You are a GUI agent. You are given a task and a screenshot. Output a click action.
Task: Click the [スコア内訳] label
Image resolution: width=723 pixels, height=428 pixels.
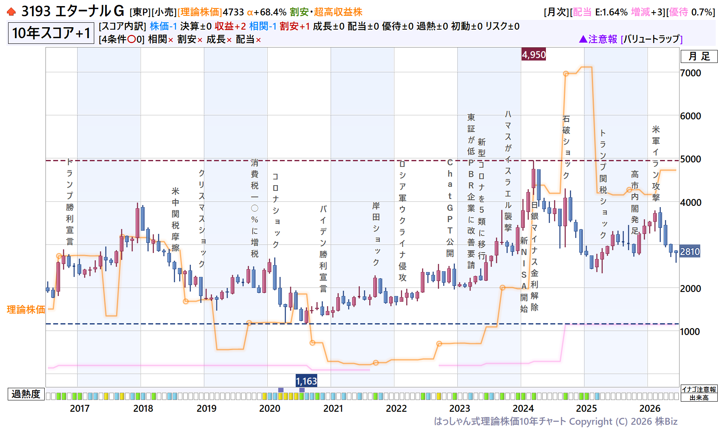(122, 26)
